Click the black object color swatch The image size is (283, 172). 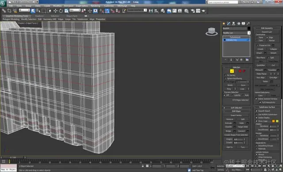[249, 28]
